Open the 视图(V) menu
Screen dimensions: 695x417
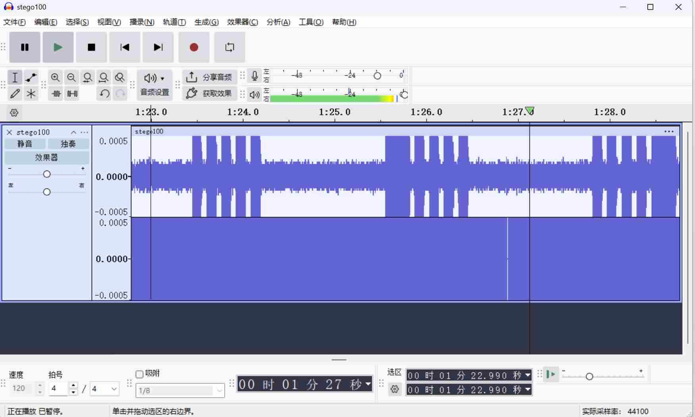point(109,22)
